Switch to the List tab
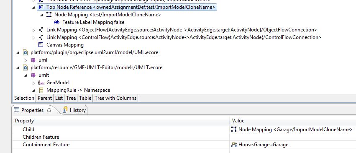The image size is (356, 153). 59,98
